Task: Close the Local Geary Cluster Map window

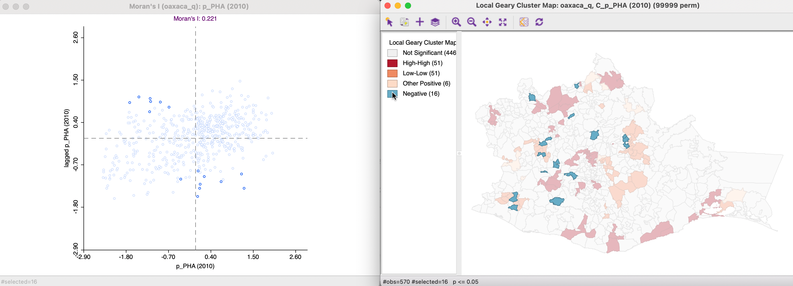Action: tap(388, 6)
